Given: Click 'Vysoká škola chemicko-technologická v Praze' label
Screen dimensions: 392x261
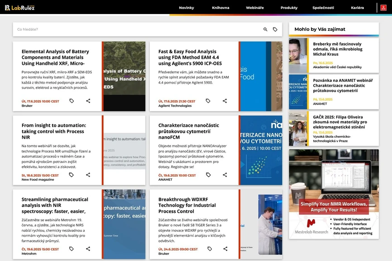Looking at the screenshot, I should point(332,139).
